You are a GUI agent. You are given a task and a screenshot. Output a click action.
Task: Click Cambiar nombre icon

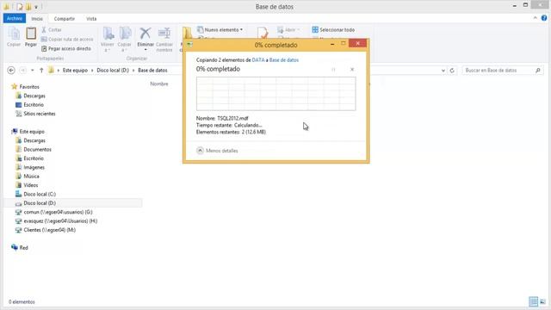[x=164, y=34]
